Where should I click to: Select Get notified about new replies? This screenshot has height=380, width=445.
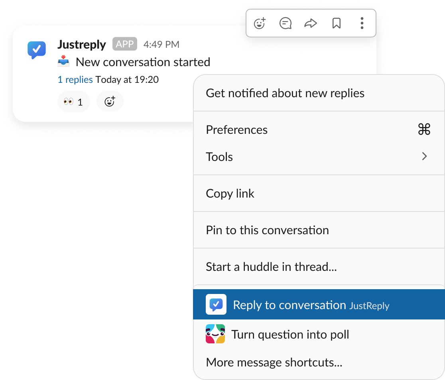coord(285,93)
